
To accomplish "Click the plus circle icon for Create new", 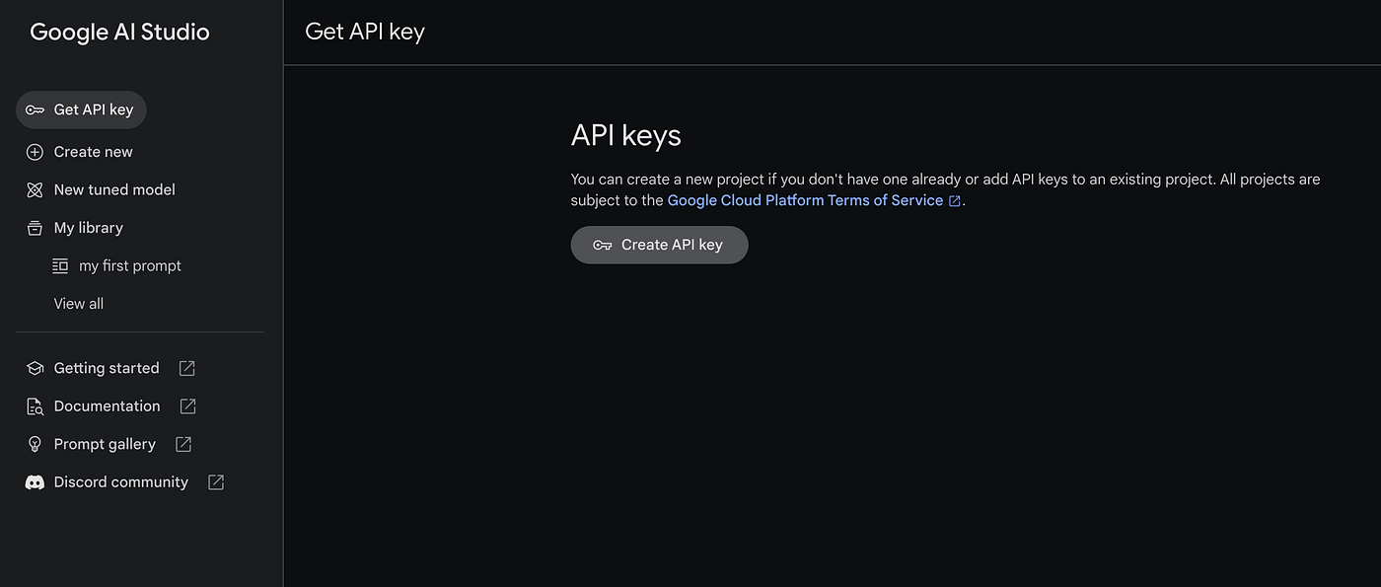I will pyautogui.click(x=35, y=152).
